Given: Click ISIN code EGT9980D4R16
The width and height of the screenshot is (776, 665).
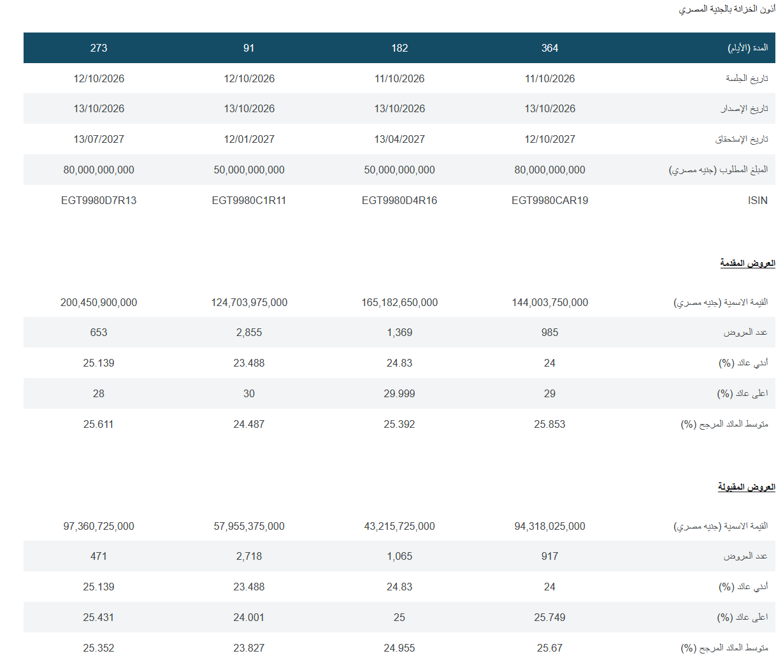Looking at the screenshot, I should (x=399, y=200).
